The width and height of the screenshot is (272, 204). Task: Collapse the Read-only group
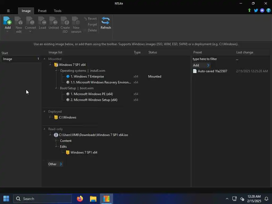click(x=44, y=129)
